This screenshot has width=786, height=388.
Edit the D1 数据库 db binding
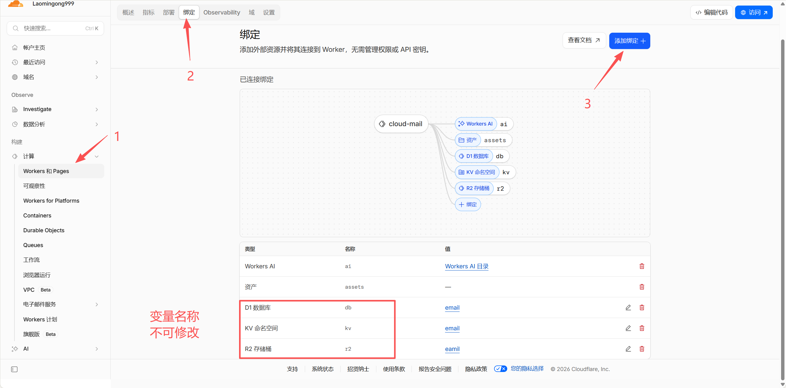click(628, 308)
